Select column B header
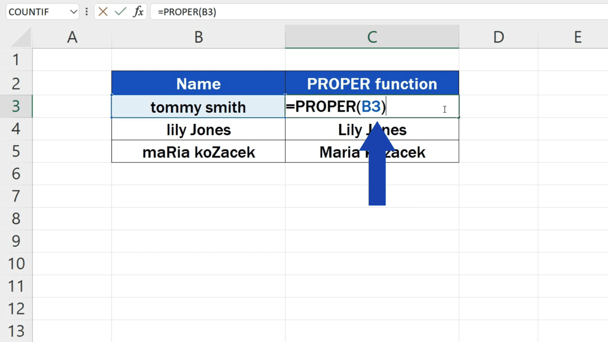This screenshot has width=608, height=342. point(198,37)
